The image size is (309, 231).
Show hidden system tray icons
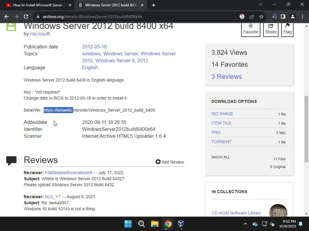point(245,224)
